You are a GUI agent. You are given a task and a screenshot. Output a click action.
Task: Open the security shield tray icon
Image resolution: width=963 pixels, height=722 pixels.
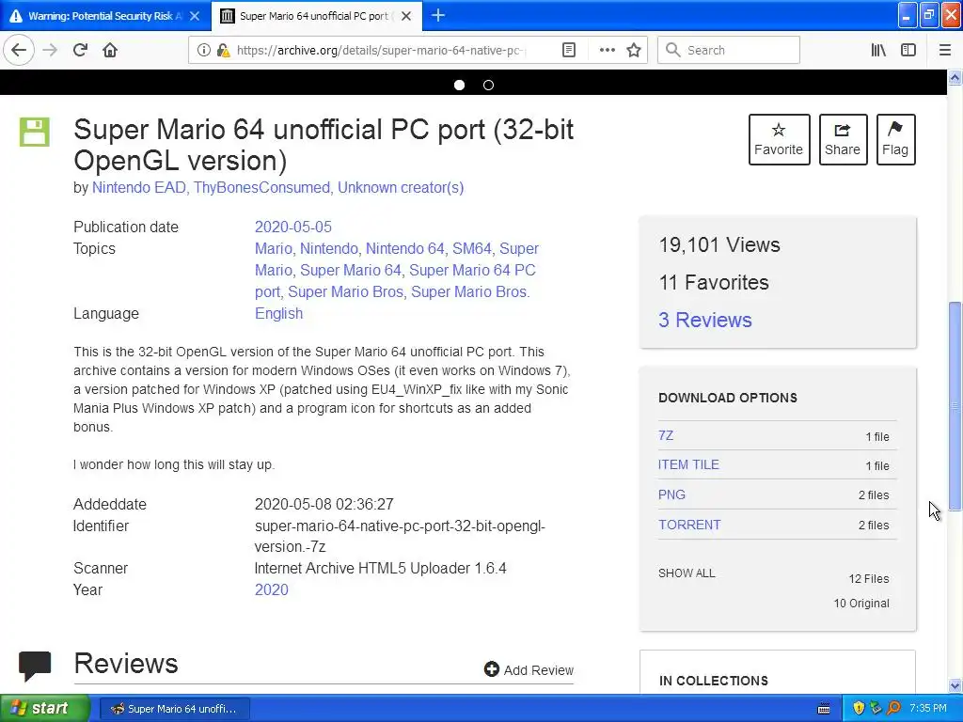[859, 709]
